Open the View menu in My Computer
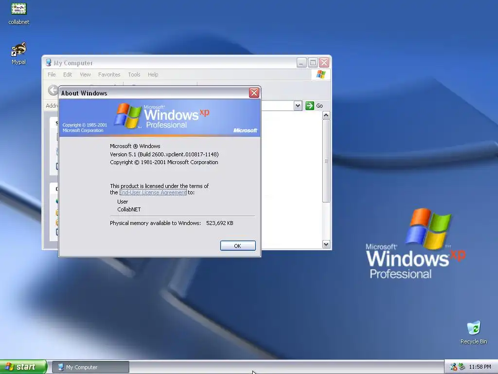This screenshot has height=374, width=498. click(x=85, y=75)
